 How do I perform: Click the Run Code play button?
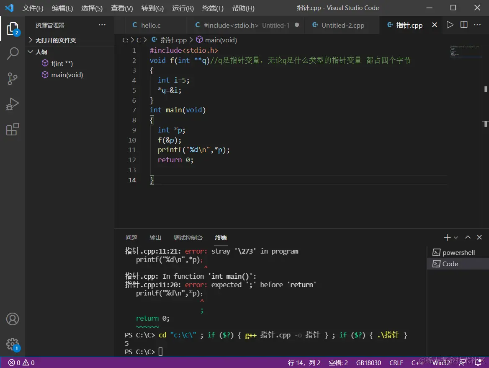click(x=450, y=25)
